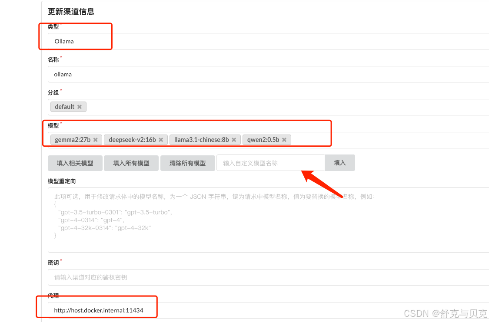Focus the 模型重定向 JSON textarea
This screenshot has height=322, width=489.
pos(268,220)
